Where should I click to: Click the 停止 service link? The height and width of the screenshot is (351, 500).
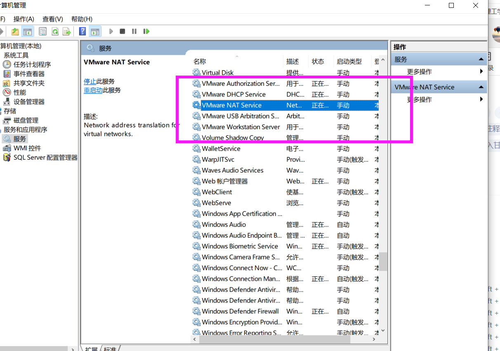click(x=90, y=81)
